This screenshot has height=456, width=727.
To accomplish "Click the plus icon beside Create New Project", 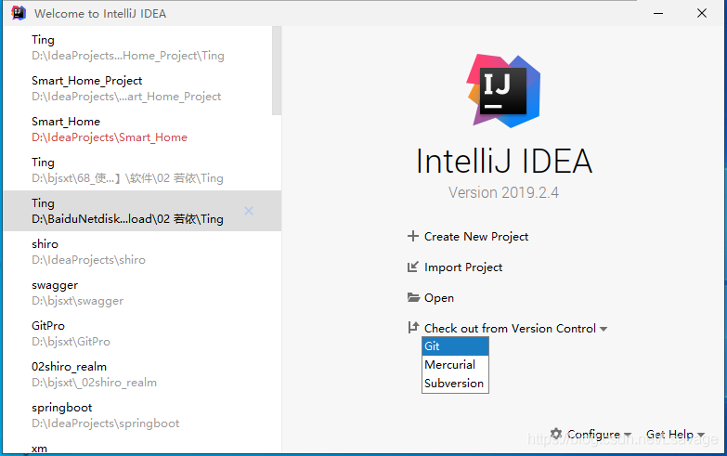I will click(x=413, y=236).
